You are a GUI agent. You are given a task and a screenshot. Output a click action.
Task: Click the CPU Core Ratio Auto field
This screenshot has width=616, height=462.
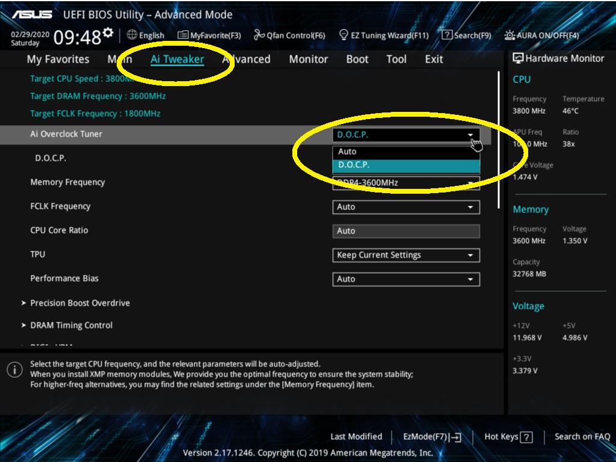coord(406,231)
